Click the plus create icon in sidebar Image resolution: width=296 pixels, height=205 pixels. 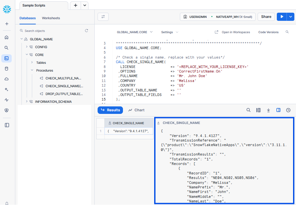coord(7,24)
